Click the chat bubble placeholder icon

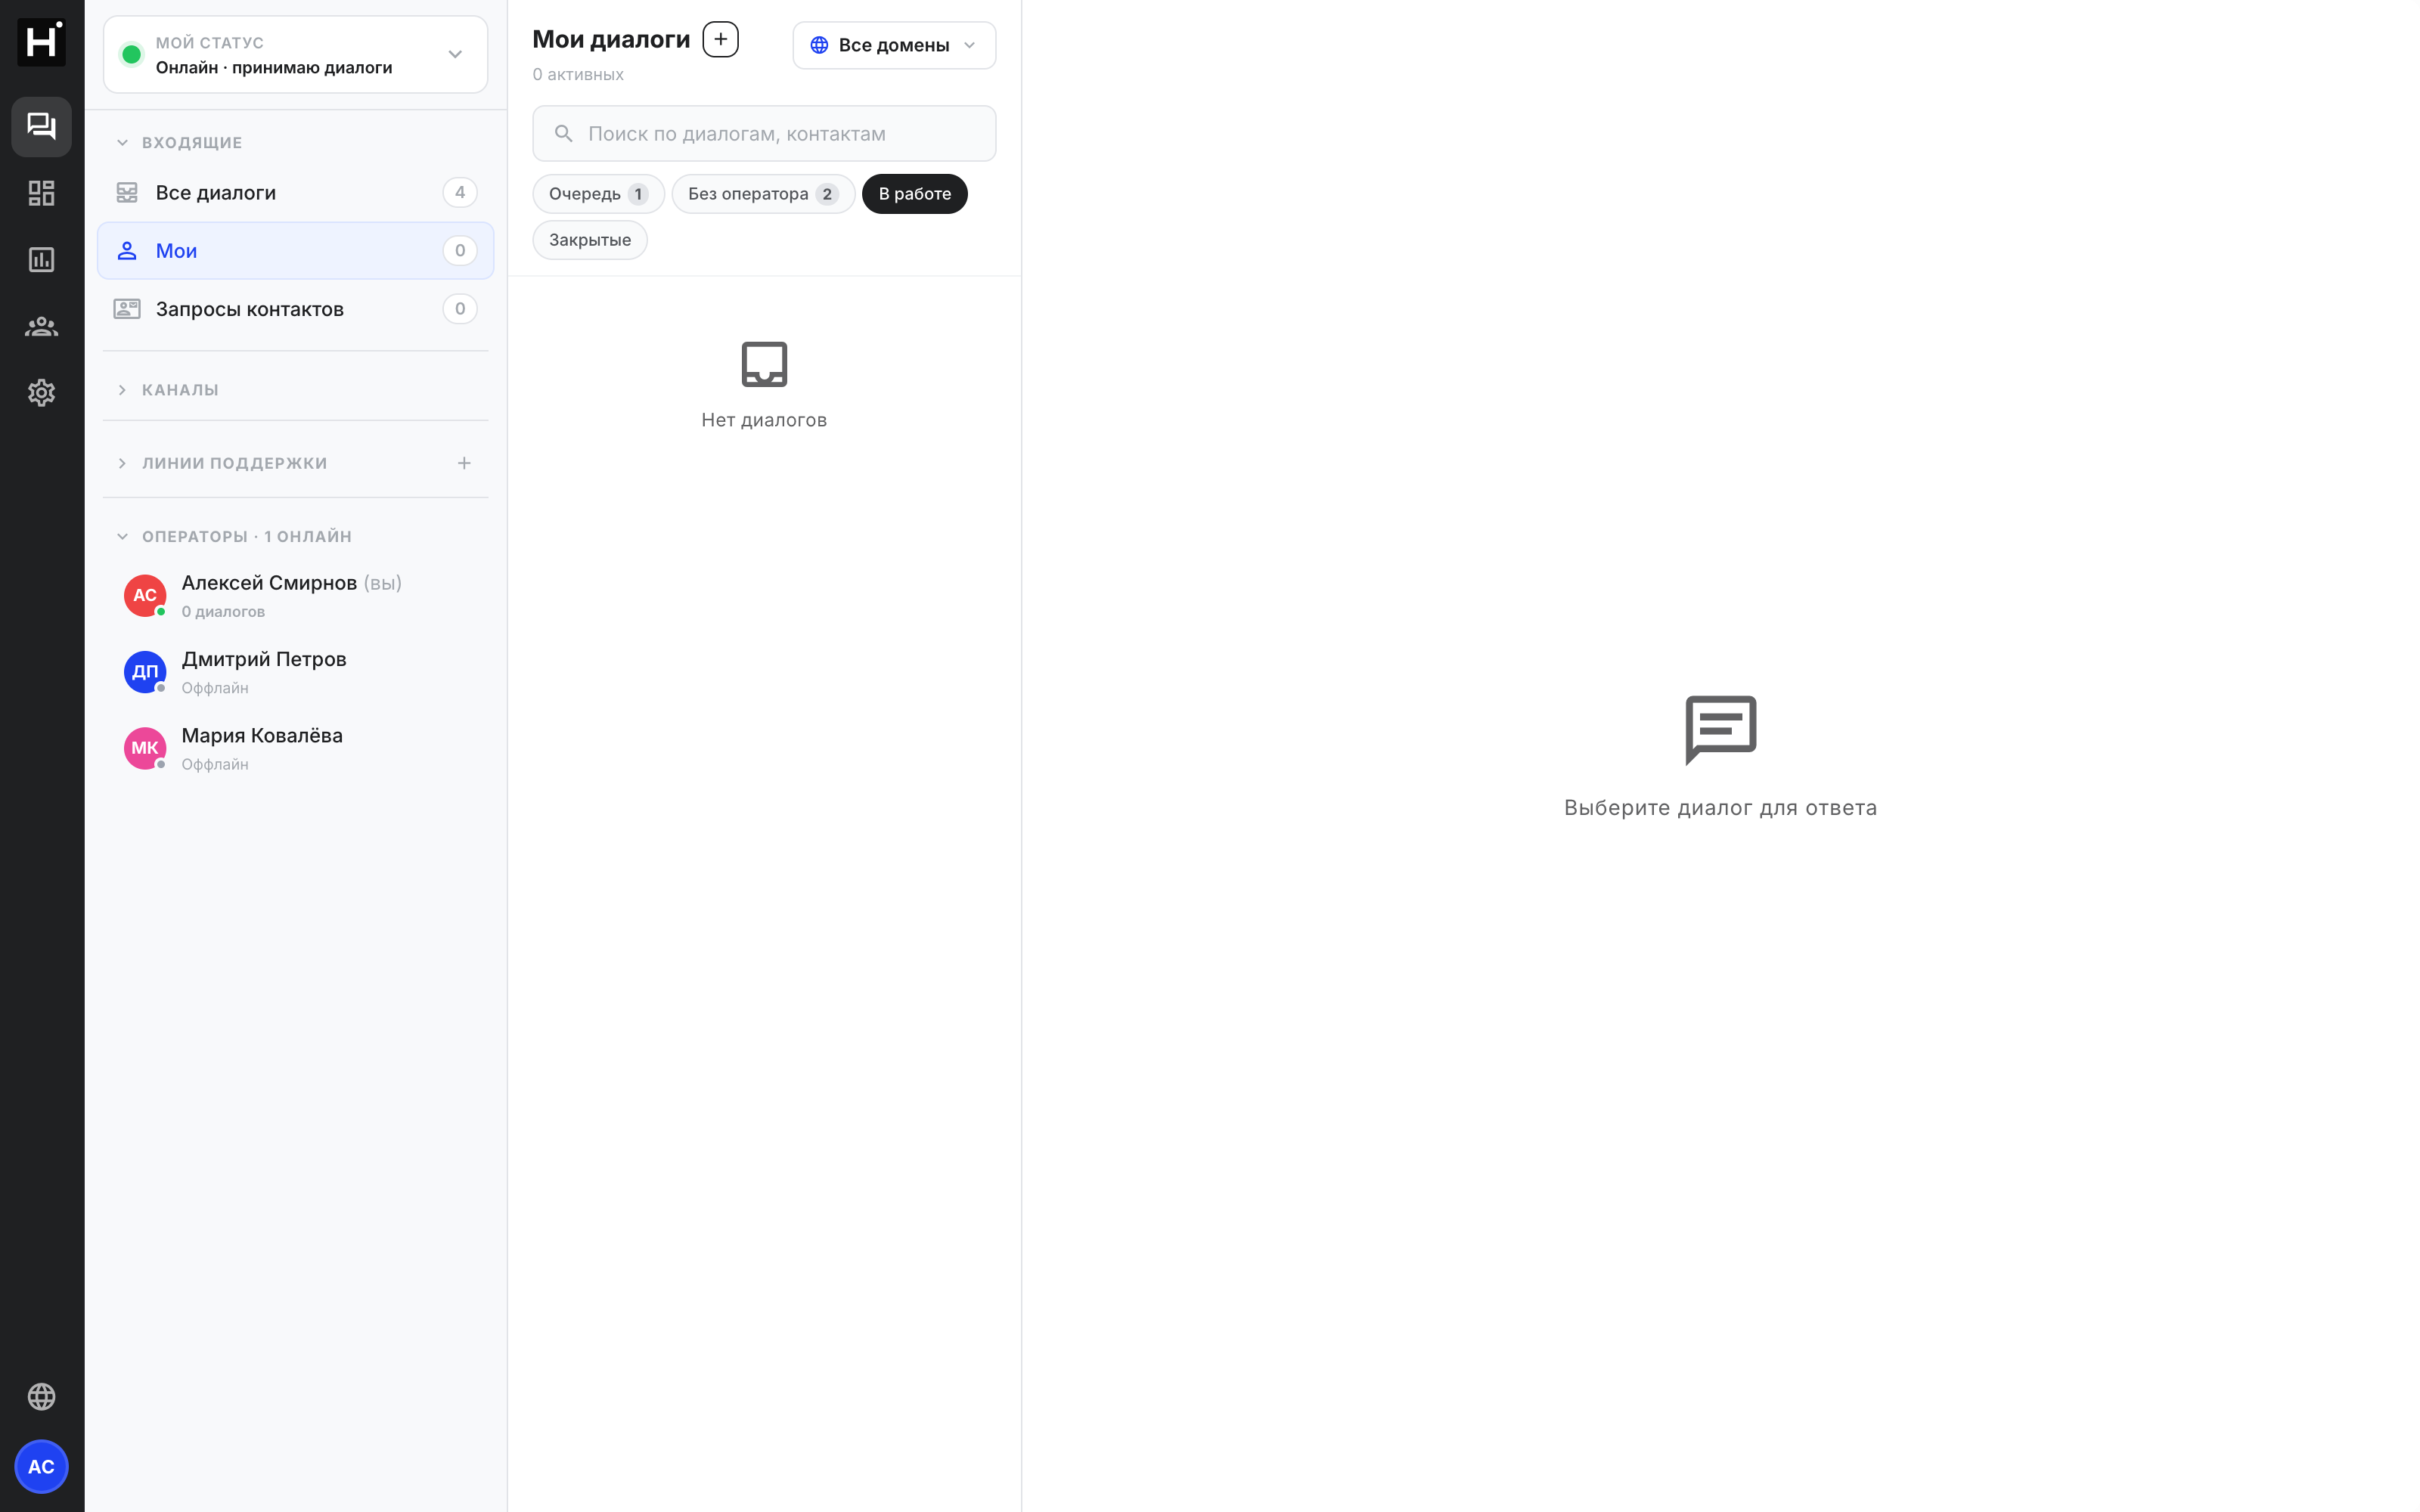click(x=1720, y=730)
